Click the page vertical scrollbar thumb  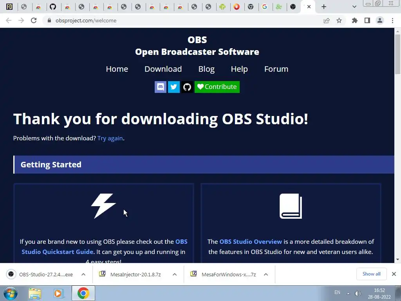(397, 54)
